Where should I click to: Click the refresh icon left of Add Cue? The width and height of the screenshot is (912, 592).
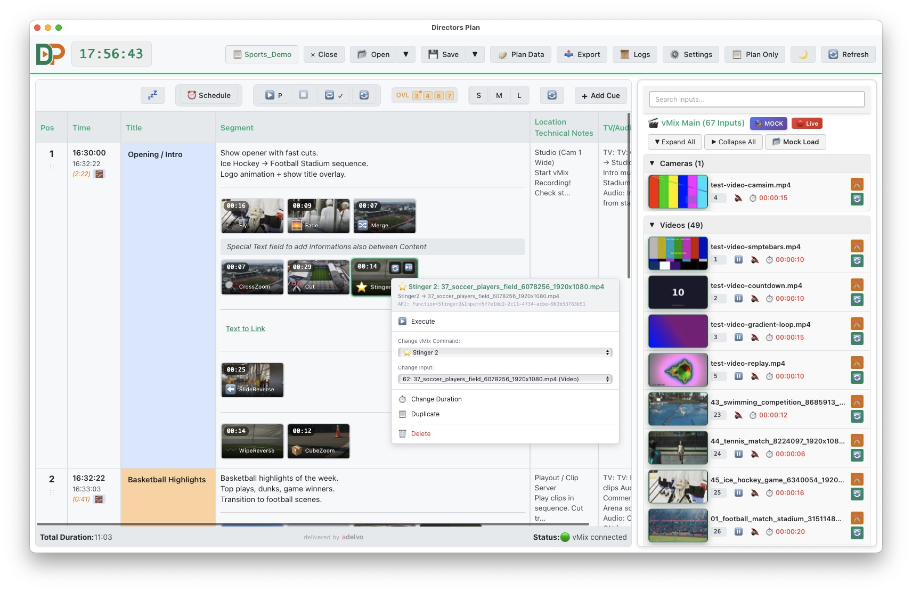pos(552,95)
